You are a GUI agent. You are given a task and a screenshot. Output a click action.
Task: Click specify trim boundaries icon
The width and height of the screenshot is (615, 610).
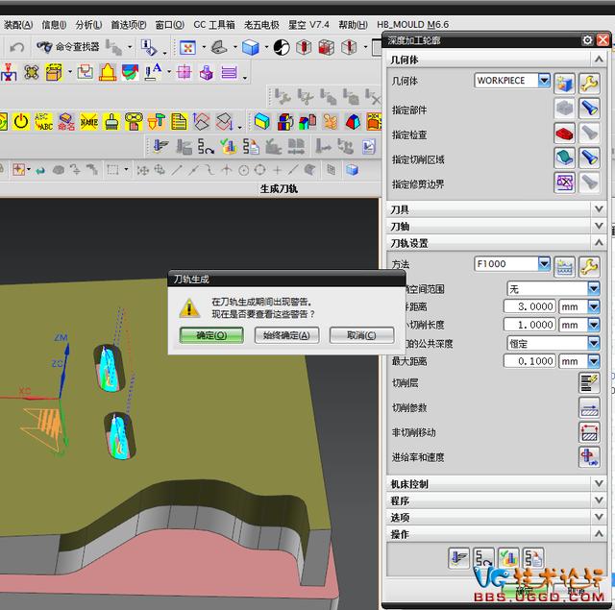tap(564, 183)
